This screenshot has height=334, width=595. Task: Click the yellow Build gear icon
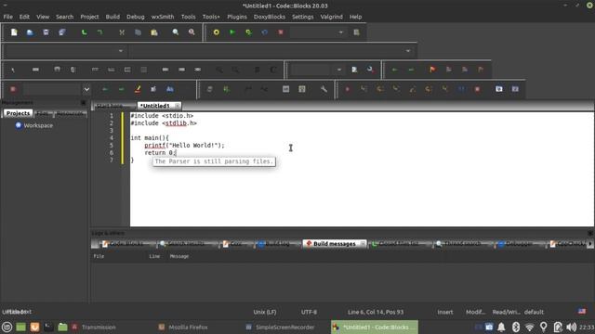tap(217, 32)
